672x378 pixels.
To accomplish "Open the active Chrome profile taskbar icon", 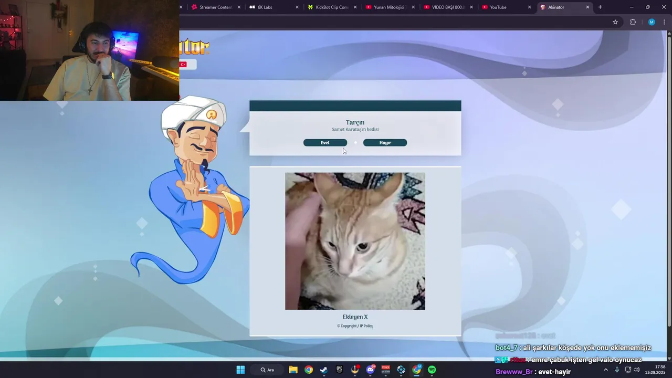I will 416,370.
